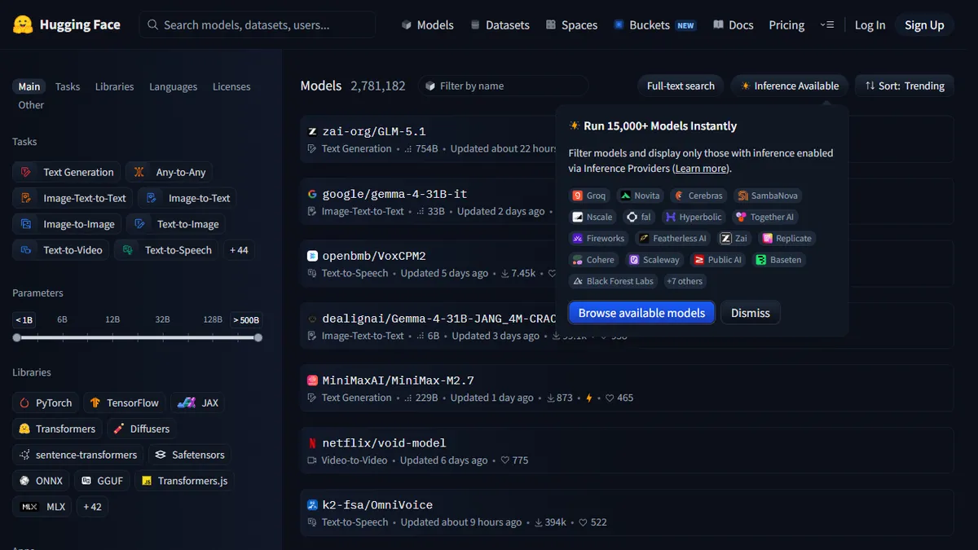Open the Learn more link
The image size is (978, 550).
pyautogui.click(x=700, y=168)
